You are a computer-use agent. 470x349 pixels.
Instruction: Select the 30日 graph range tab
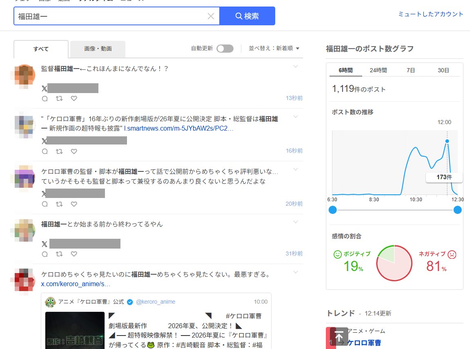click(x=443, y=70)
